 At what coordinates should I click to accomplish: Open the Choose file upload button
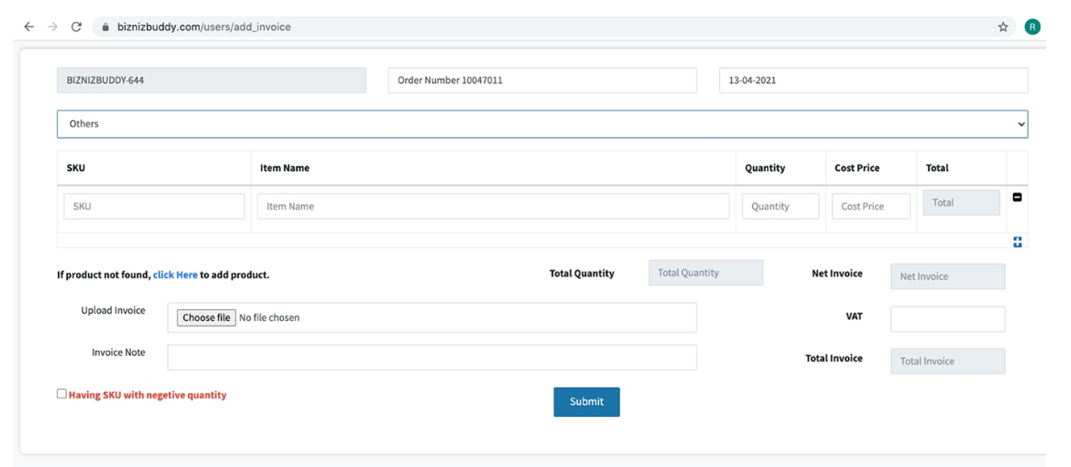[207, 318]
